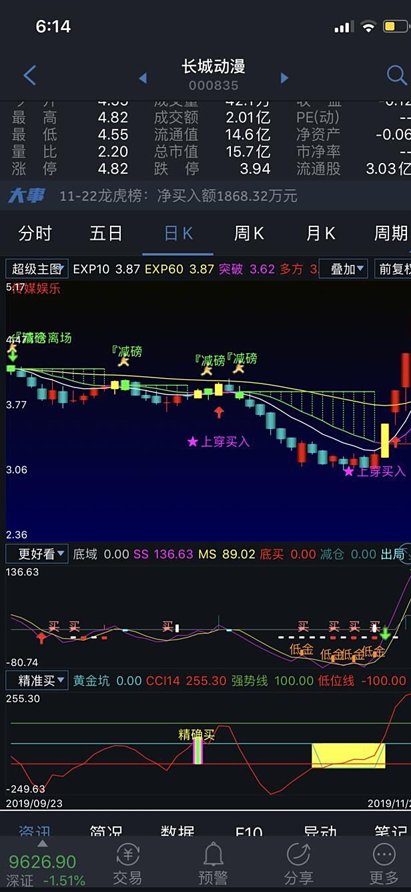Image resolution: width=411 pixels, height=892 pixels.
Task: Tap the start date 2019/09/23
Action: coord(34,803)
